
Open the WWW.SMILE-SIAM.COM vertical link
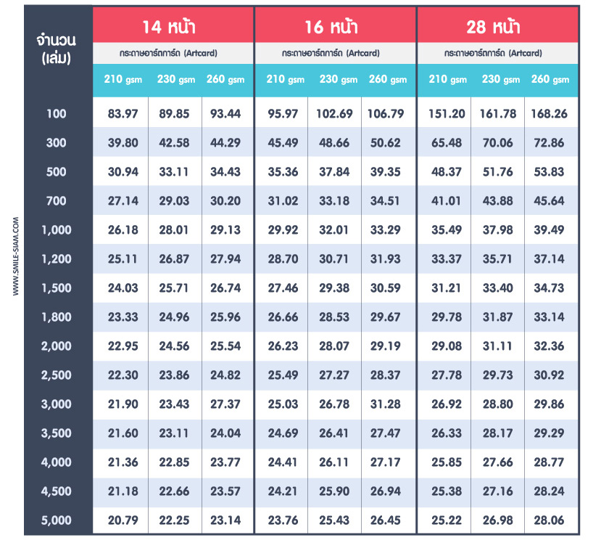point(16,257)
